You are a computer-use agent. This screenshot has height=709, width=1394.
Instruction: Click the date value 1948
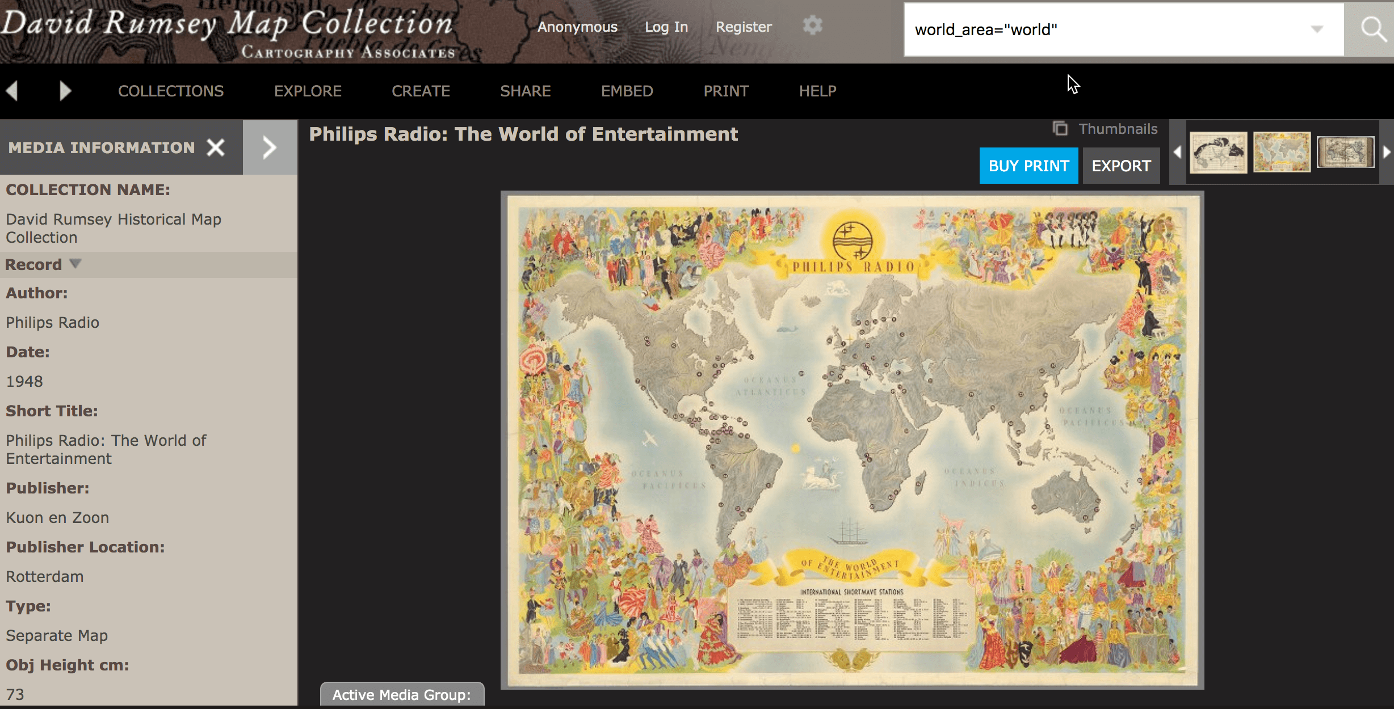(x=24, y=381)
